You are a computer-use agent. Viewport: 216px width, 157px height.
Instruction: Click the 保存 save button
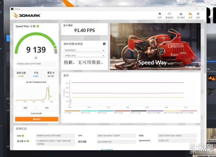pyautogui.click(x=47, y=108)
